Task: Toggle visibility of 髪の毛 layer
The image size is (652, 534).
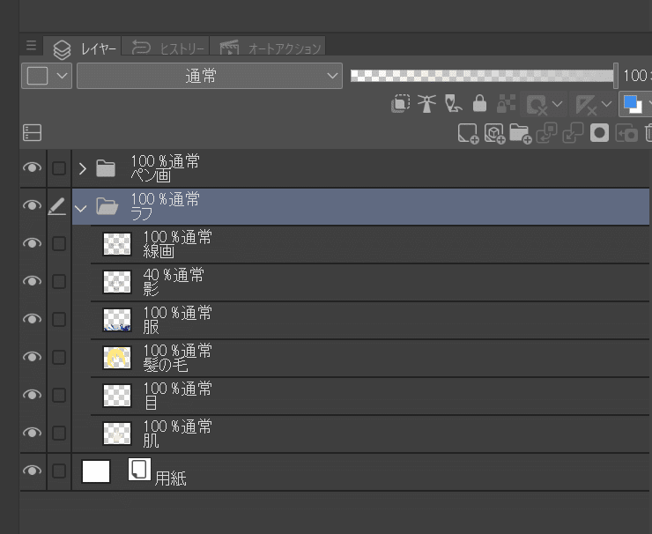Action: coord(32,357)
